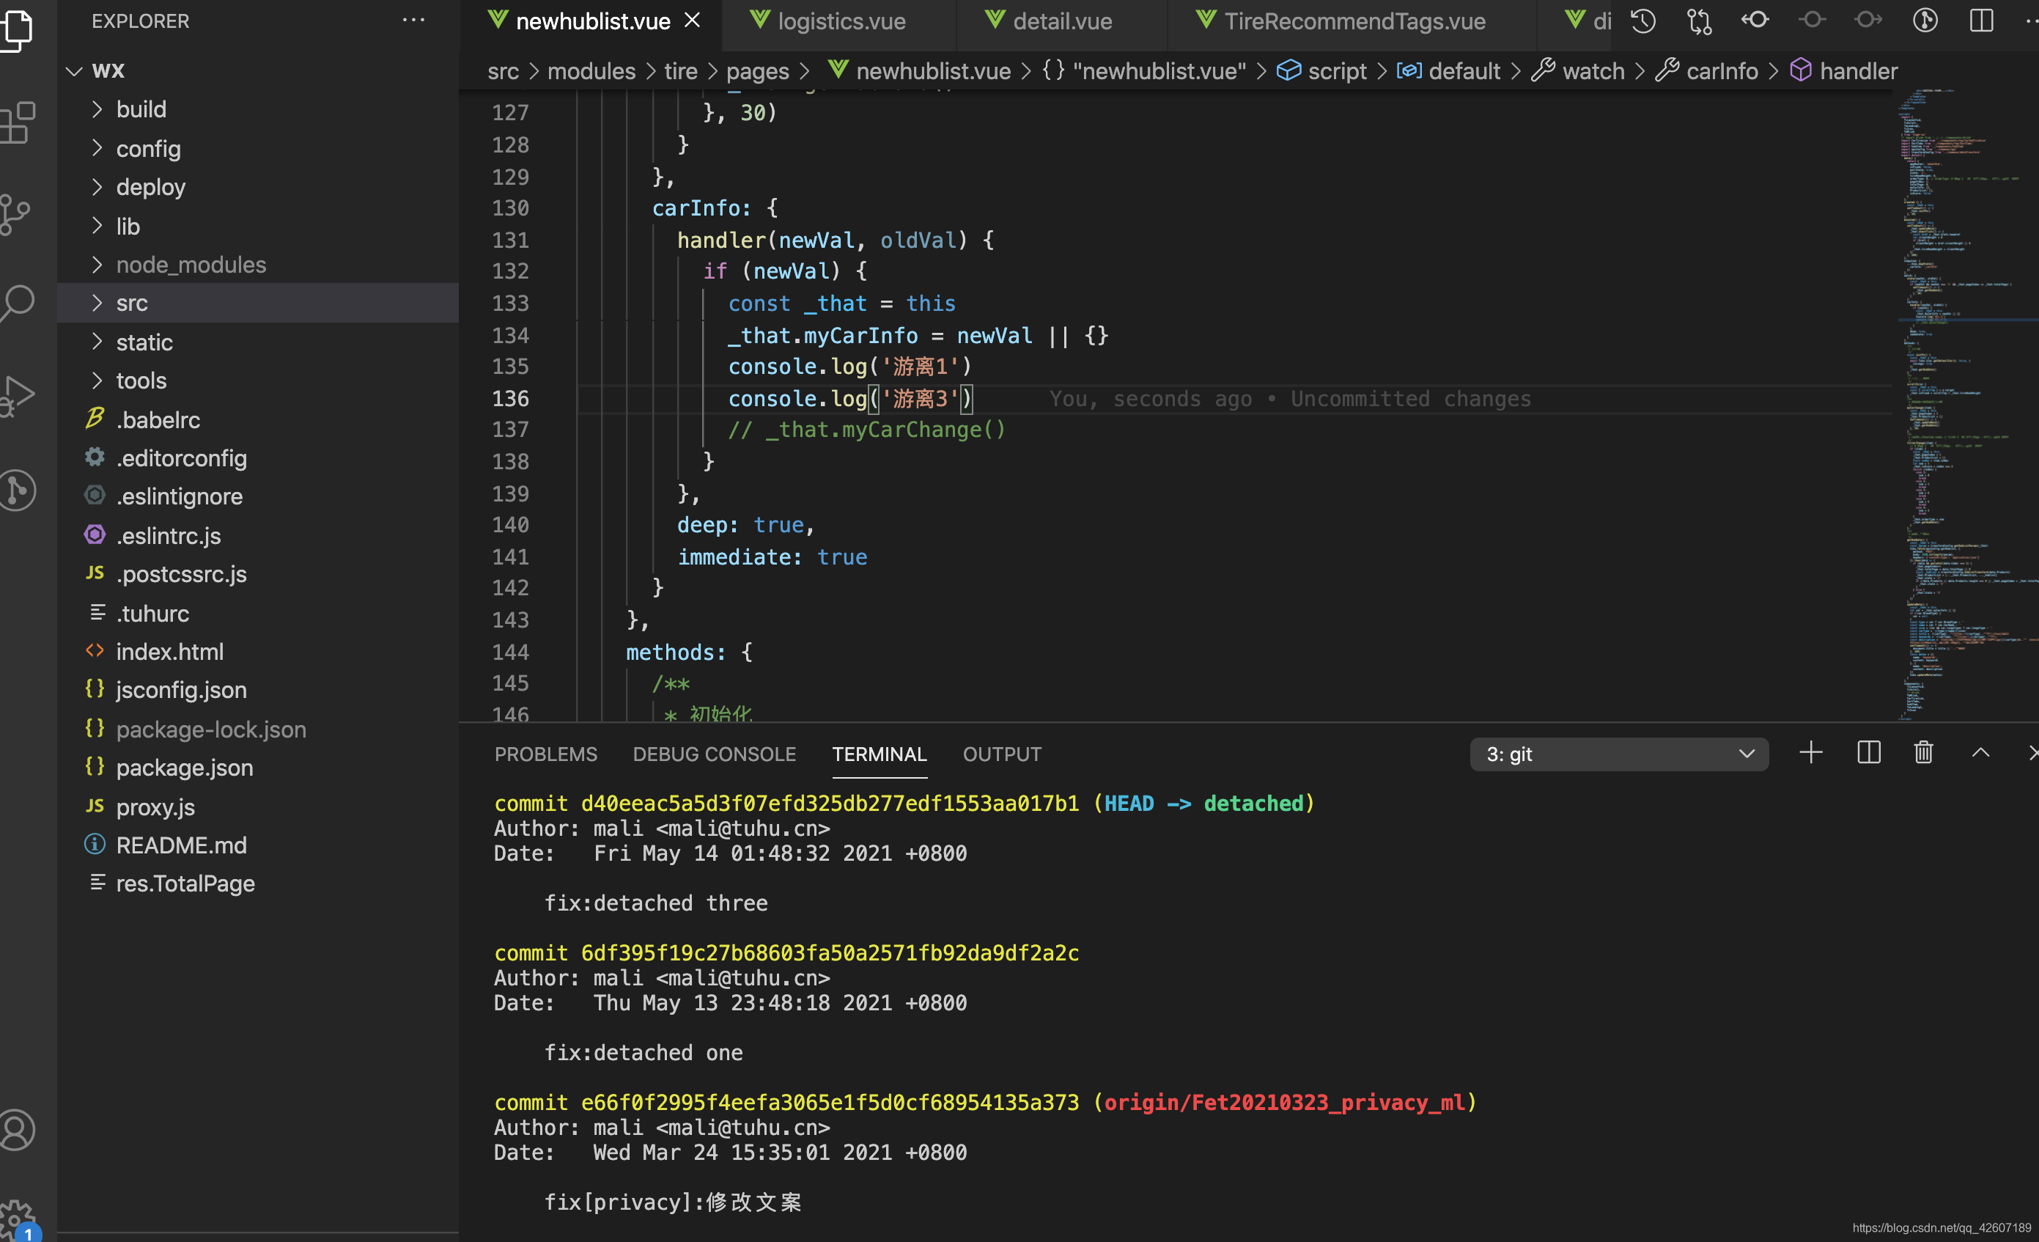Maximize the terminal panel with the up chevron
Viewport: 2039px width, 1242px height.
tap(1980, 753)
